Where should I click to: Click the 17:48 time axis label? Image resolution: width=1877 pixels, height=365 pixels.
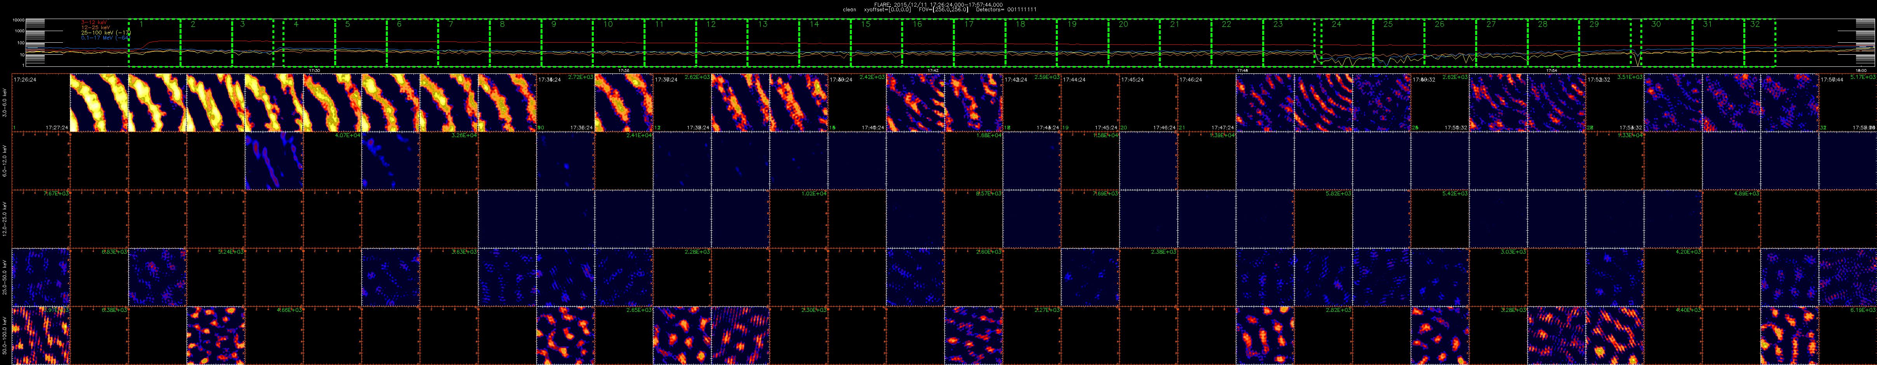[x=1242, y=70]
